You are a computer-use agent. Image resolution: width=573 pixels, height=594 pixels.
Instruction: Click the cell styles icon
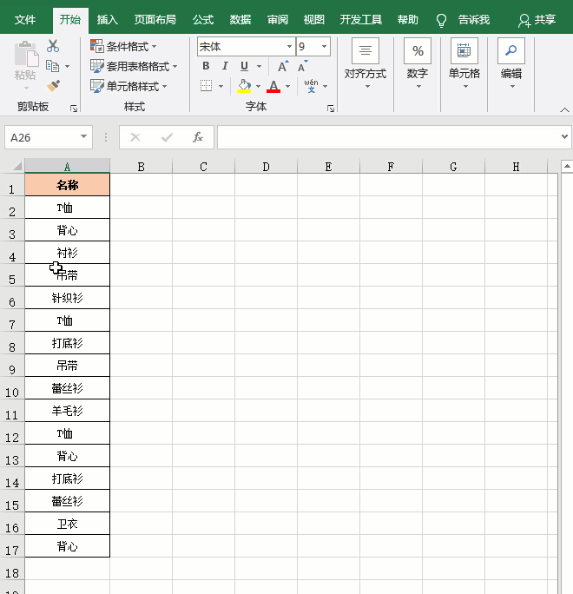(x=97, y=86)
